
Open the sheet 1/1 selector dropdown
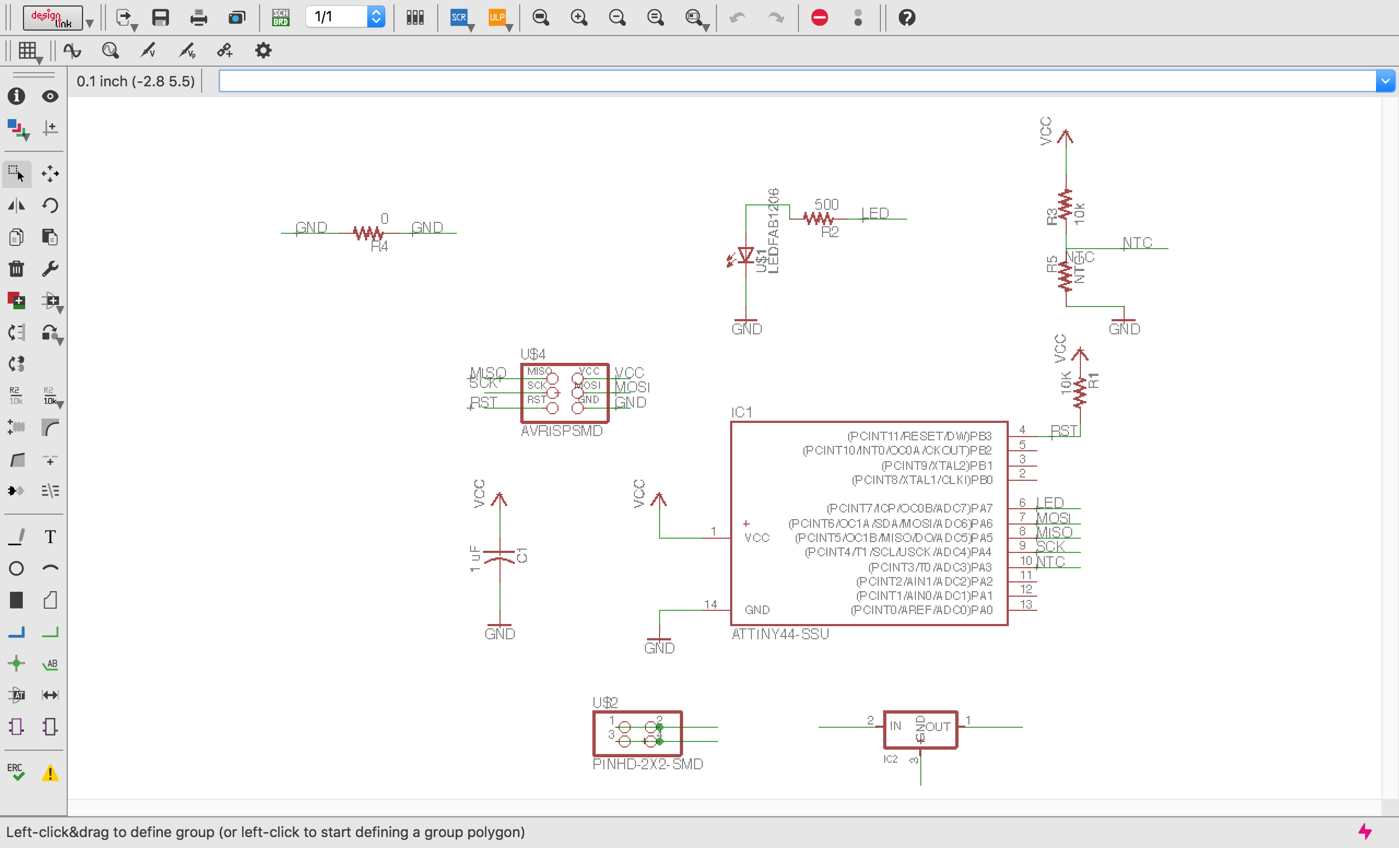click(376, 17)
